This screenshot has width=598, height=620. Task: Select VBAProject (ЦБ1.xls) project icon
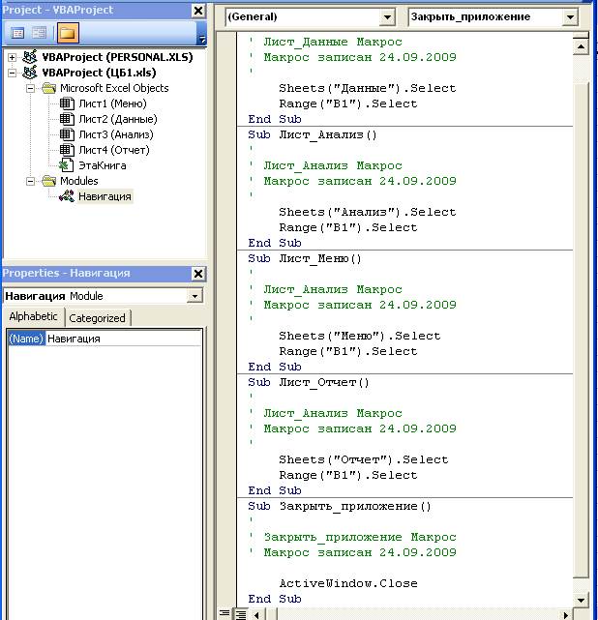(x=30, y=73)
